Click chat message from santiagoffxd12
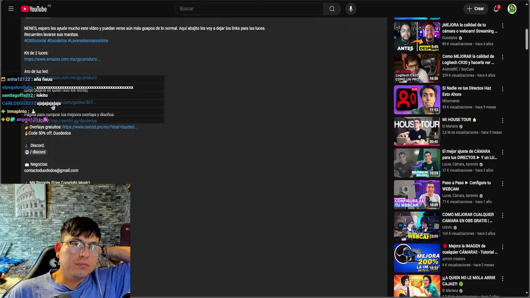The image size is (530, 298). [25, 95]
